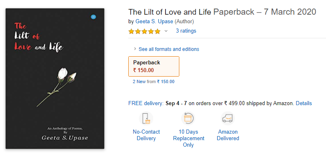Click the Amazon Delivered truck icon
Viewport: 326px width, 154px height.
point(228,119)
